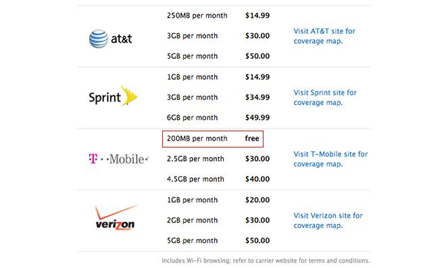Pick AT&T 5GB per month $50.00 plan
This screenshot has width=446, height=268.
pyautogui.click(x=218, y=56)
